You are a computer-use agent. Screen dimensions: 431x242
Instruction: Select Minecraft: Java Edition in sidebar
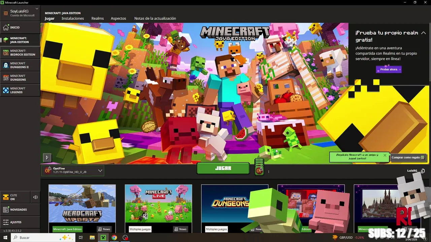point(20,40)
